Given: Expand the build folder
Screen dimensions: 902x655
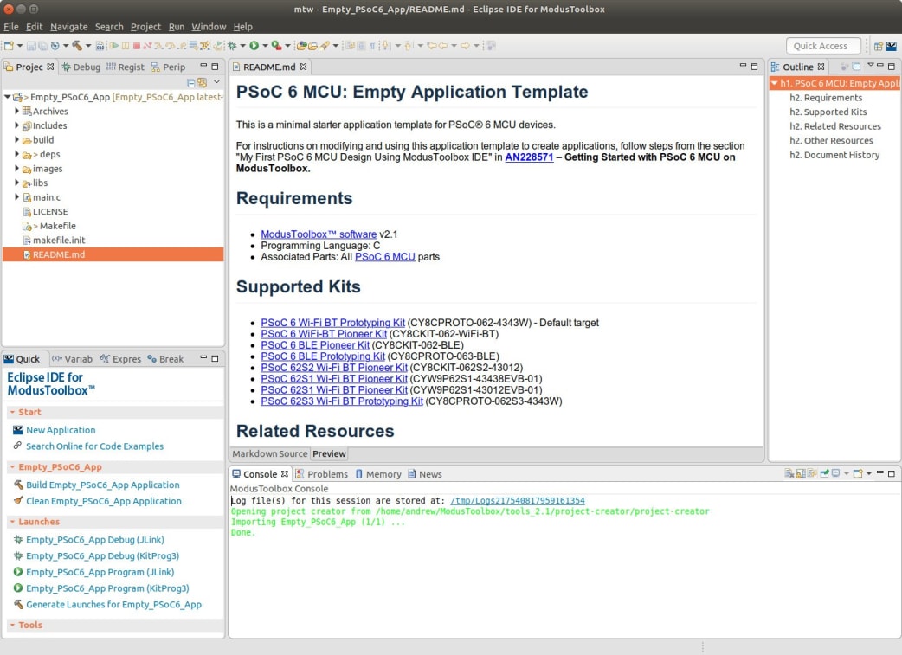Looking at the screenshot, I should (x=16, y=139).
